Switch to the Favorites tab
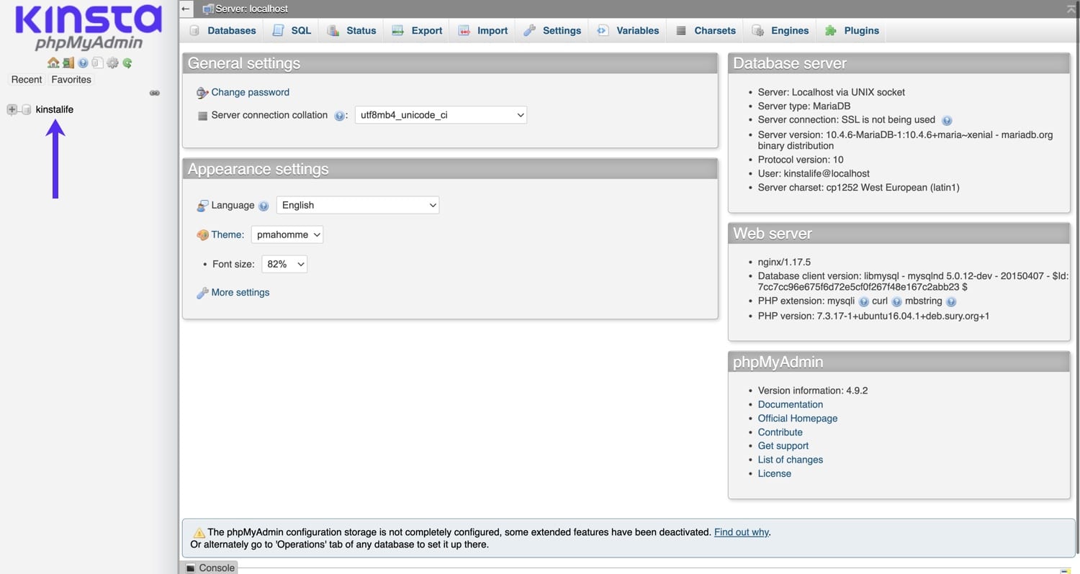 coord(71,79)
